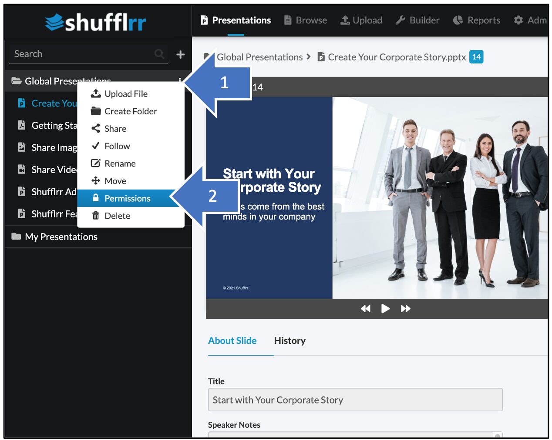This screenshot has width=552, height=440.
Task: Play the slideshow
Action: click(x=385, y=309)
